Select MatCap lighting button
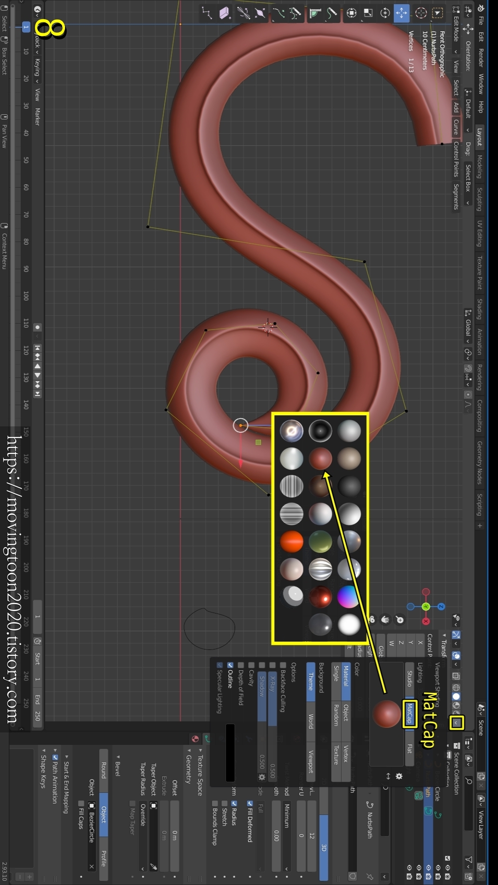Viewport: 498px width, 885px height. click(410, 714)
